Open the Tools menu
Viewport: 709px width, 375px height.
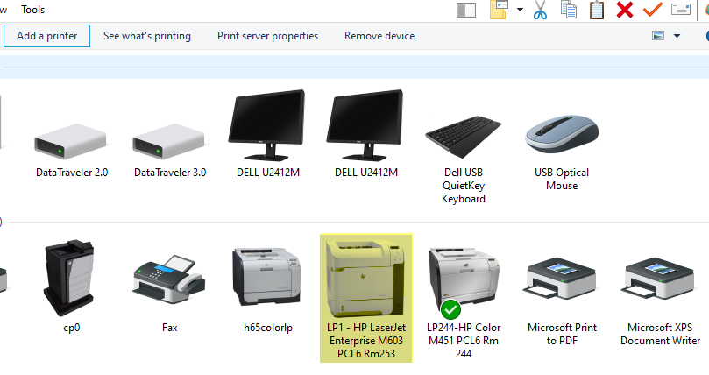tap(33, 10)
